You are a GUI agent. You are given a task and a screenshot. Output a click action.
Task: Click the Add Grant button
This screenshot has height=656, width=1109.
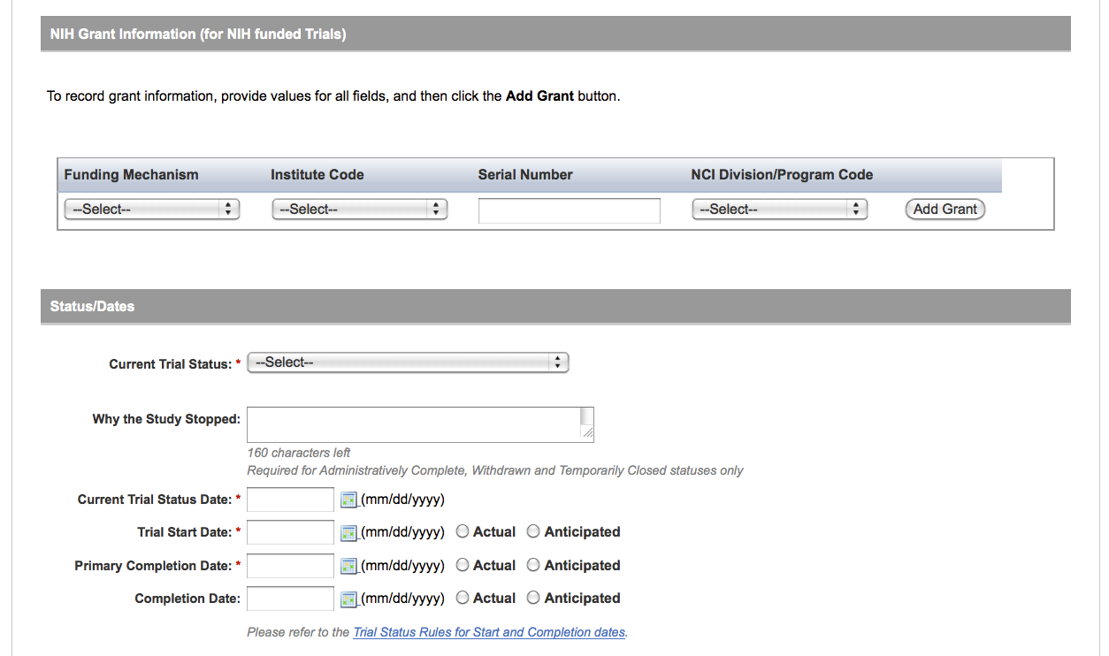(945, 210)
